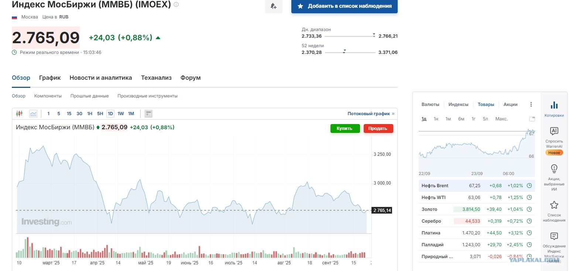
Task: Select Макс. range in mini chart
Action: (x=501, y=119)
